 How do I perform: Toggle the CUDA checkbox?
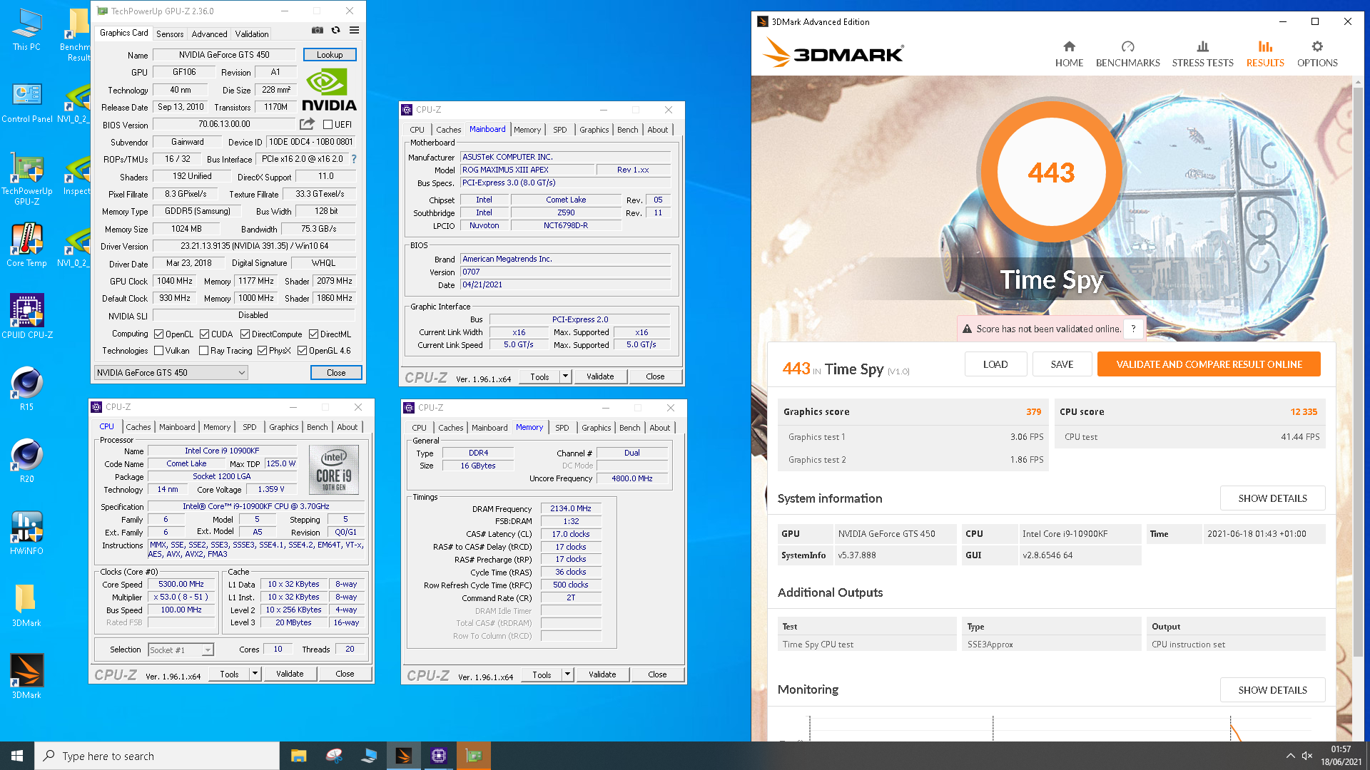(204, 334)
